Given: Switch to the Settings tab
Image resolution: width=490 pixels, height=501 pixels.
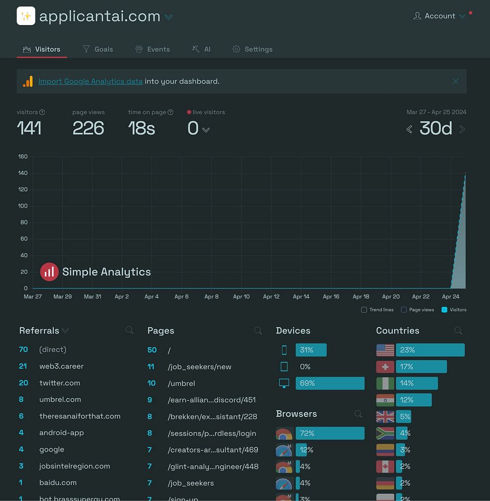Looking at the screenshot, I should [x=253, y=49].
